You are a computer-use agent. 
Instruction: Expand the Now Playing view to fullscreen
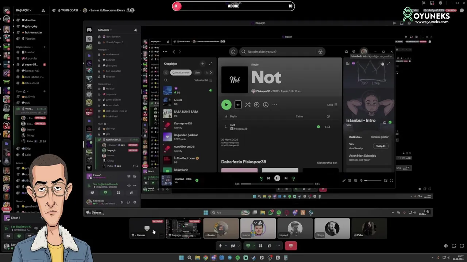[389, 64]
